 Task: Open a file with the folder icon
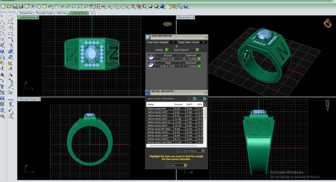click(x=9, y=6)
